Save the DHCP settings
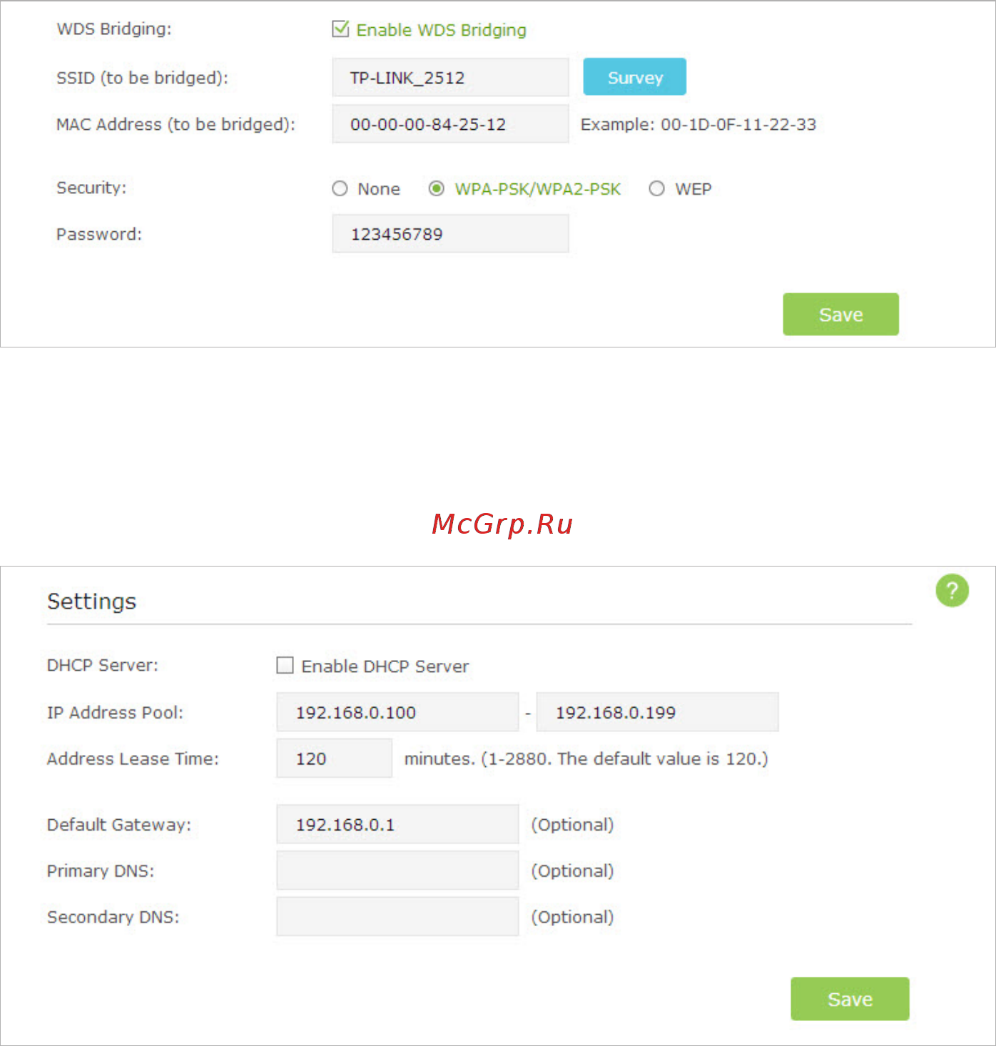Viewport: 996px width, 1046px height. pos(850,999)
